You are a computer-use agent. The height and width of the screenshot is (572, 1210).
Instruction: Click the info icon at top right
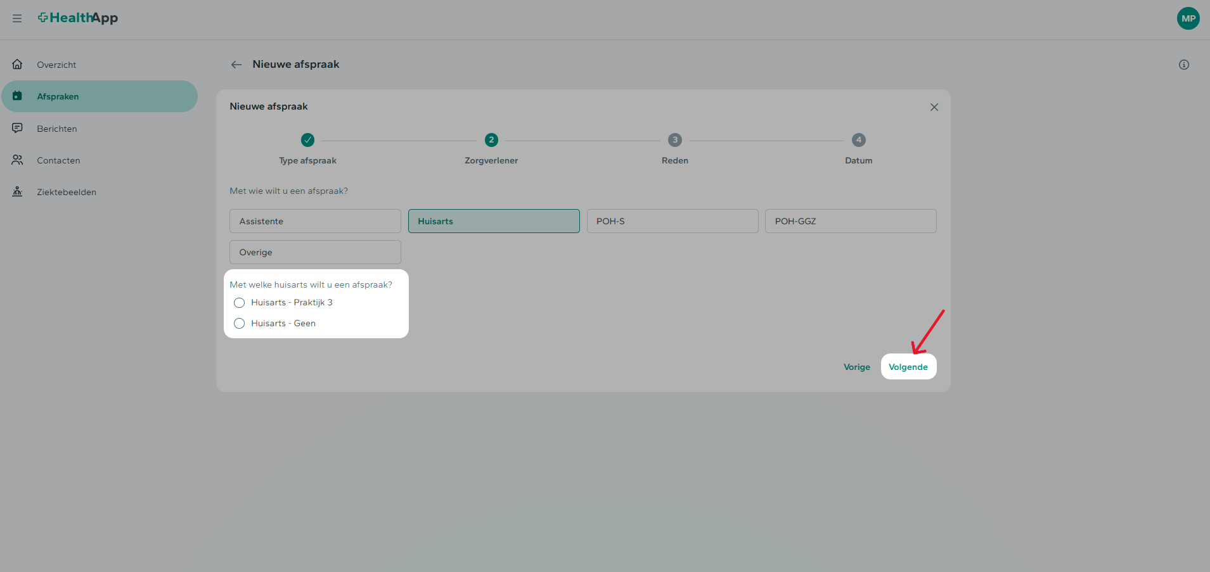pyautogui.click(x=1183, y=65)
